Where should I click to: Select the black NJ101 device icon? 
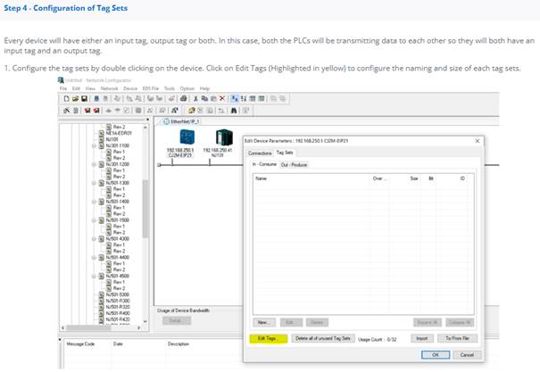[x=224, y=137]
